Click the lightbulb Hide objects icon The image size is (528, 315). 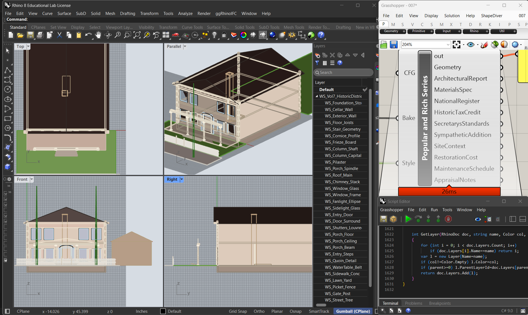(214, 35)
